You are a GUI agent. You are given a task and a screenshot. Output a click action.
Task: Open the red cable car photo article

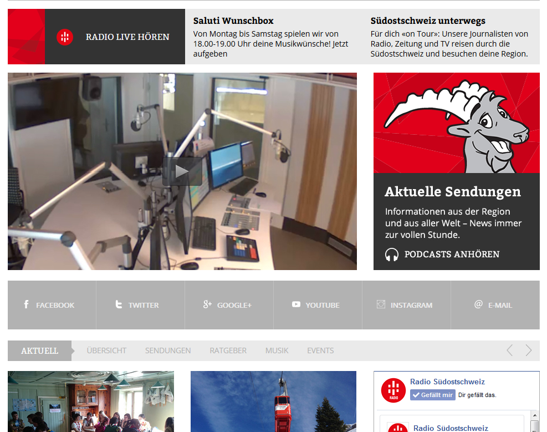(x=274, y=401)
